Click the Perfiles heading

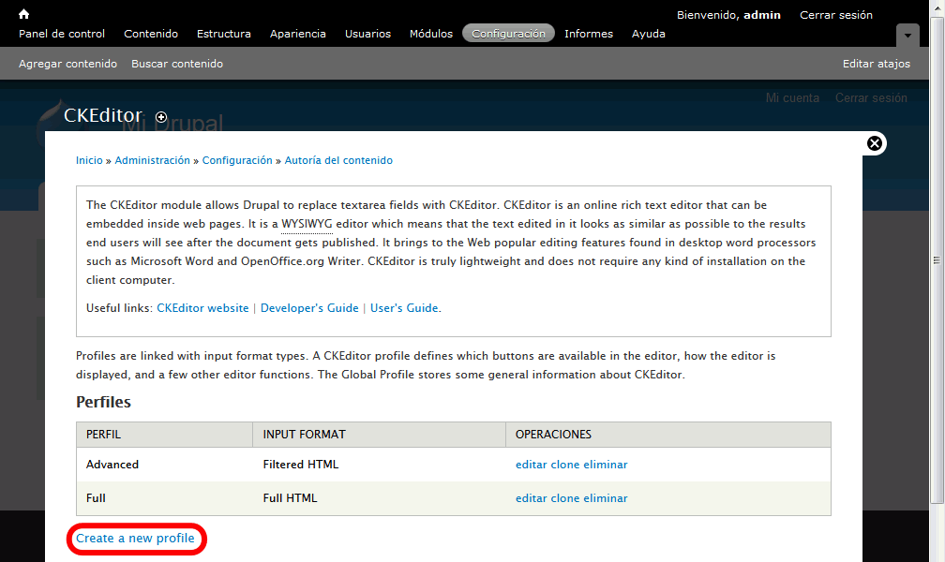tap(103, 402)
